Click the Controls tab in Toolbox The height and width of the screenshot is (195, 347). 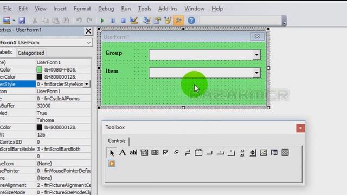point(117,141)
